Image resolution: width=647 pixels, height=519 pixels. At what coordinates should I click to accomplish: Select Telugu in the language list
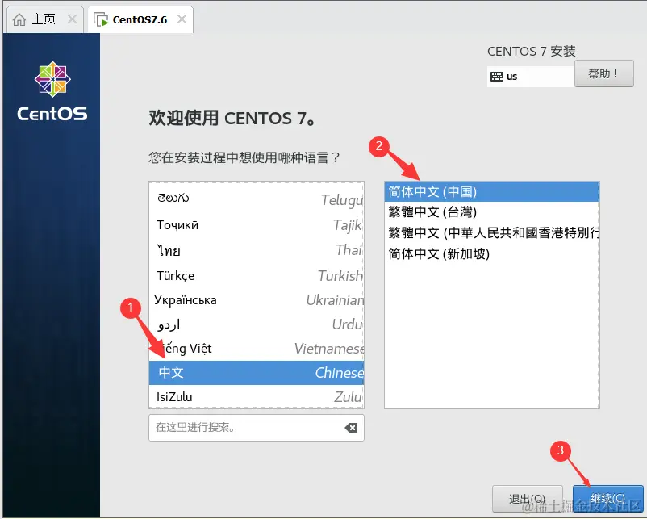tap(257, 199)
